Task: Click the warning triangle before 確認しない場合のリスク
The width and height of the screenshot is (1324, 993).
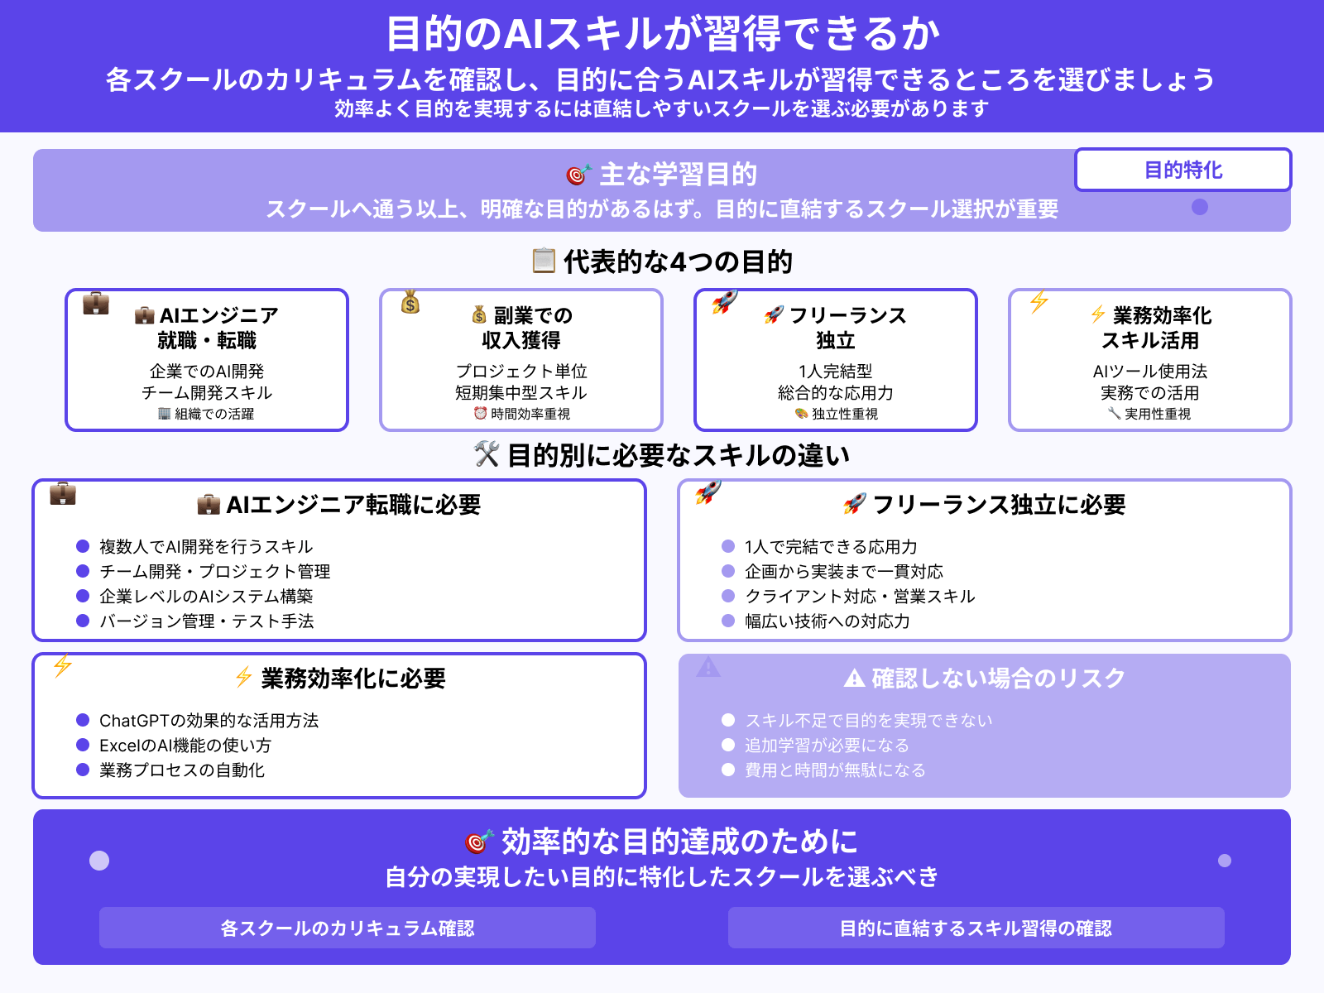Action: pyautogui.click(x=854, y=679)
